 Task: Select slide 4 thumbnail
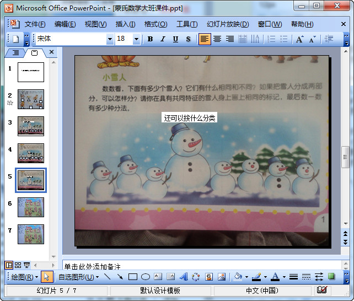pyautogui.click(x=31, y=153)
